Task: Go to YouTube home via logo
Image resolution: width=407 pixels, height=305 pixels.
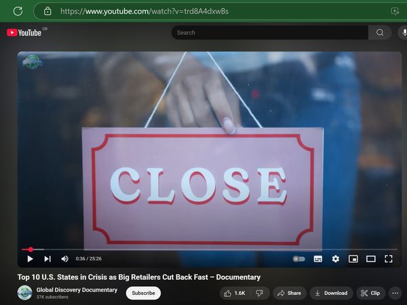Action: (x=24, y=33)
